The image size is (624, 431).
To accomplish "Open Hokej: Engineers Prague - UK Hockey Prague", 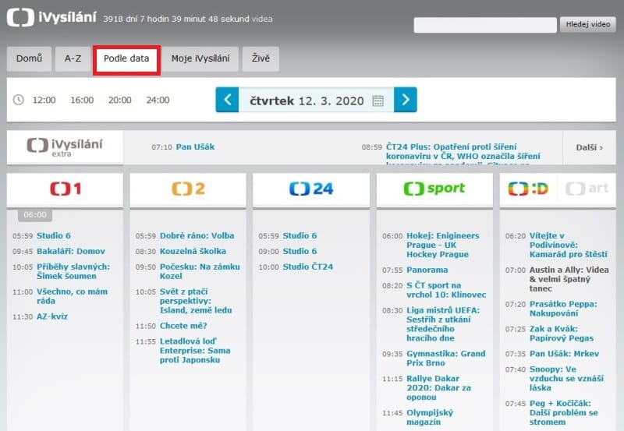I will [443, 245].
